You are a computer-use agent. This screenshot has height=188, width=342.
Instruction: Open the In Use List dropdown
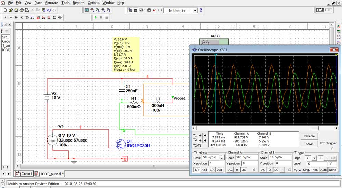pyautogui.click(x=195, y=11)
